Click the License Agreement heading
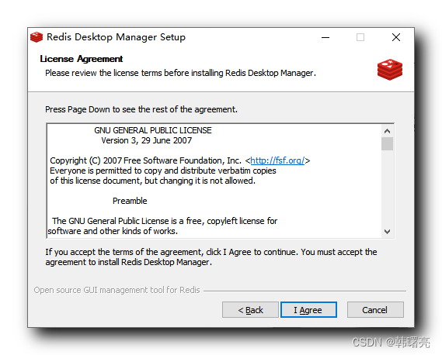 (x=82, y=59)
